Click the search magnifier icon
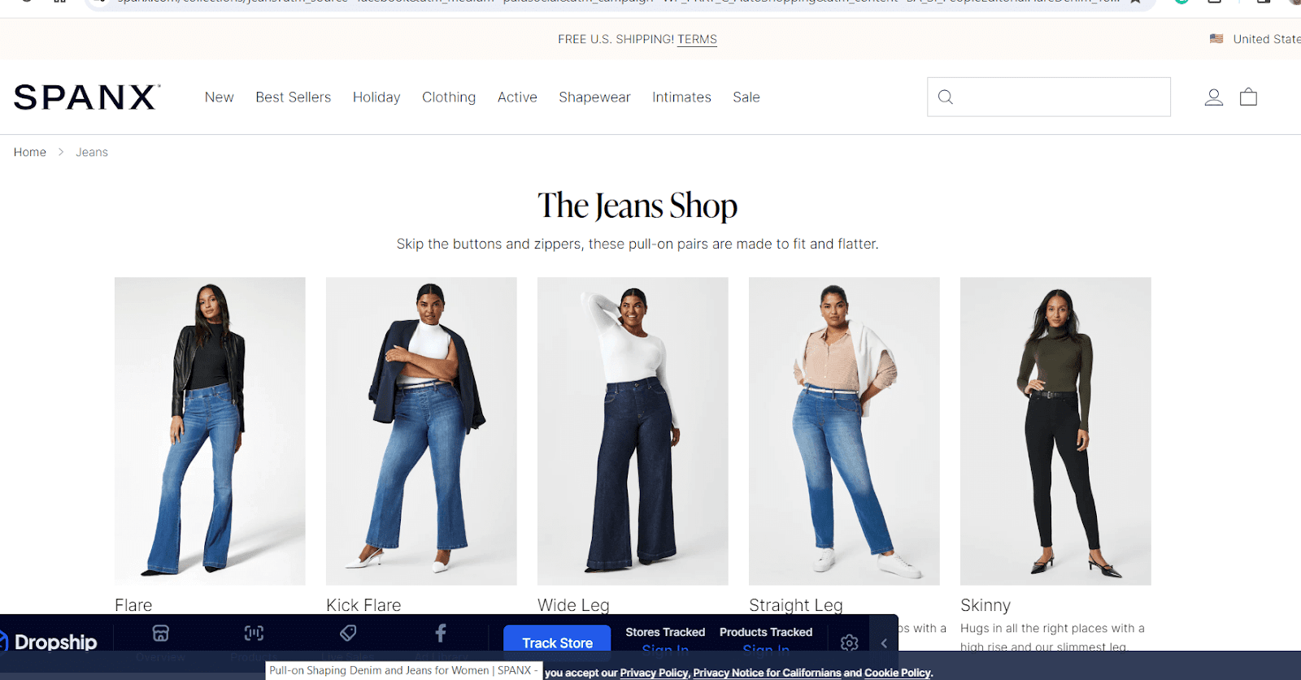 (x=946, y=97)
